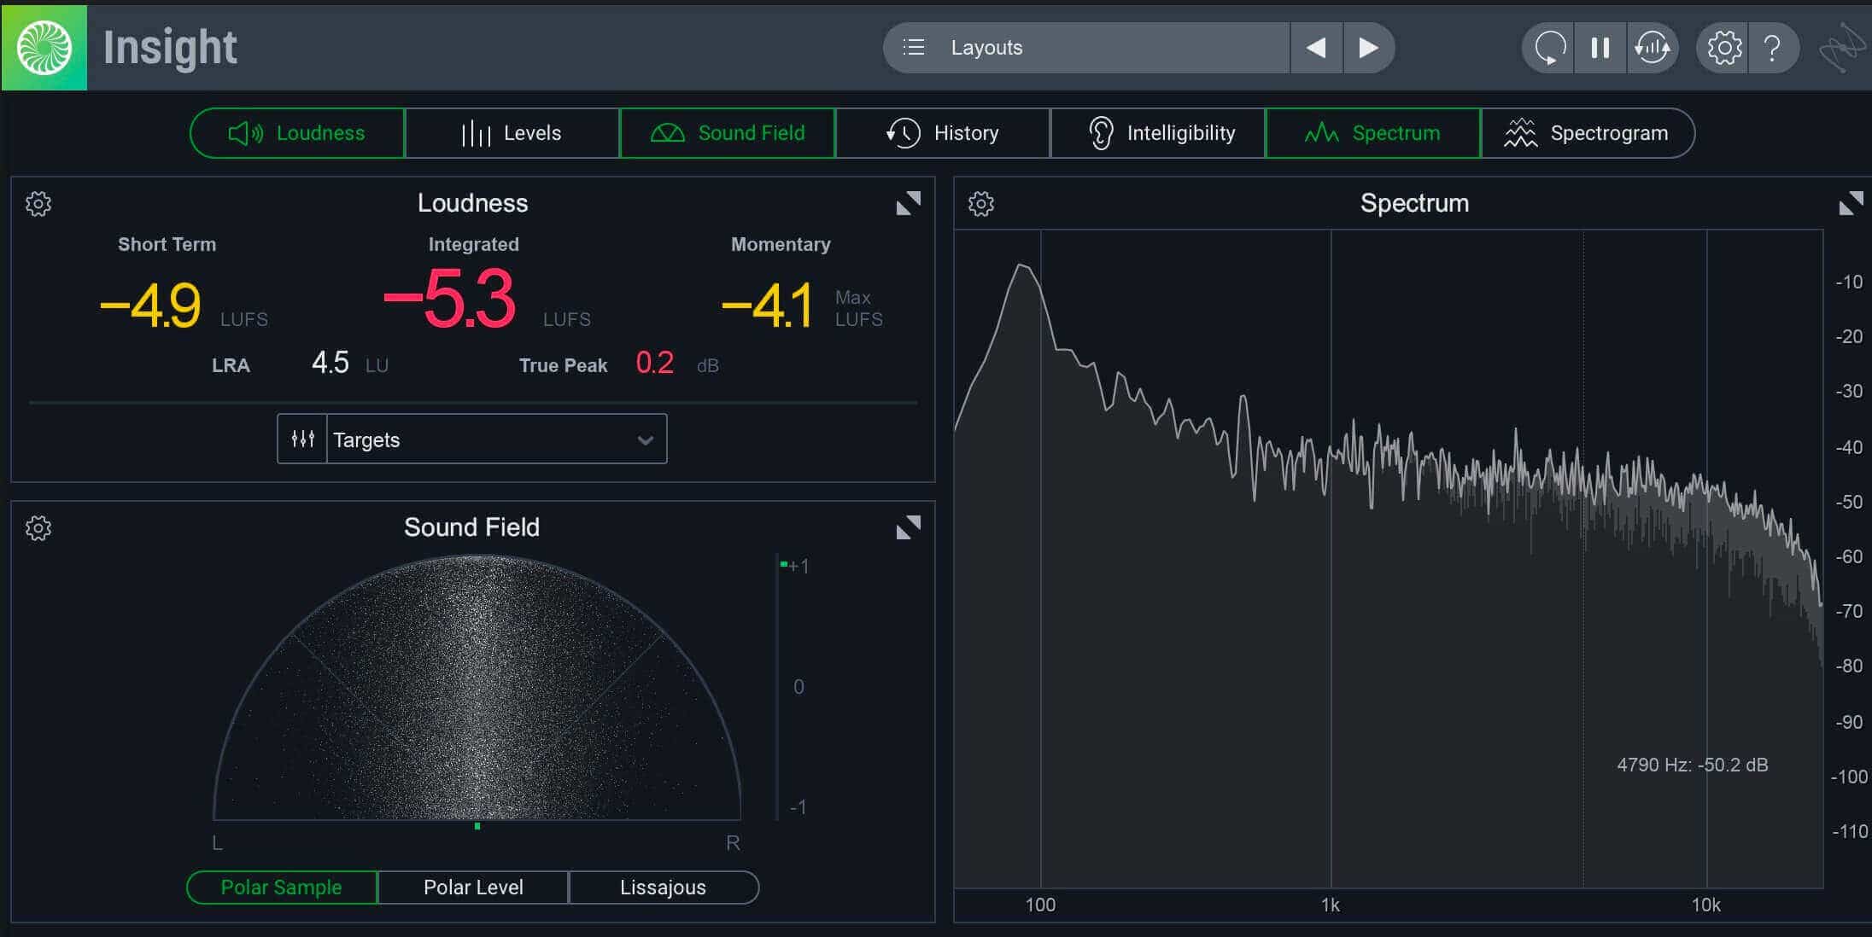Open the Layouts list icon
This screenshot has width=1872, height=937.
(914, 48)
